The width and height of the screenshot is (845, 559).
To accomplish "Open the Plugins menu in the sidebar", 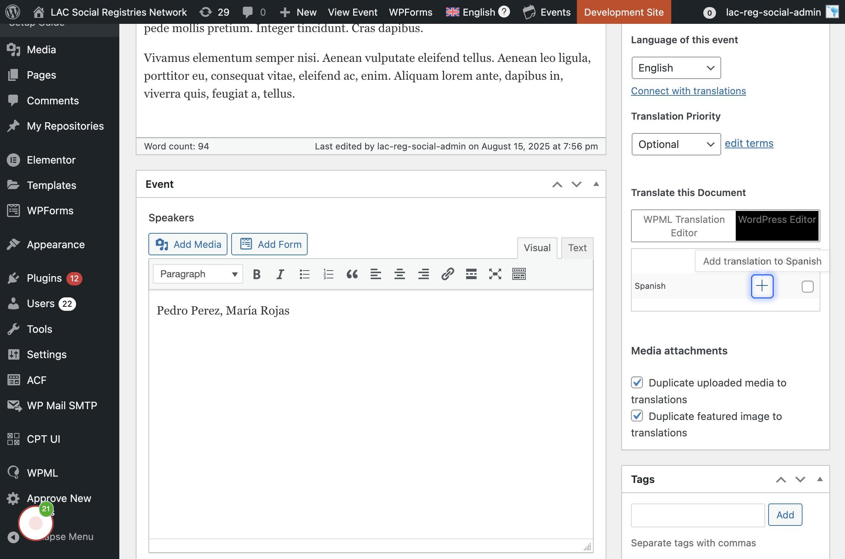I will [44, 278].
